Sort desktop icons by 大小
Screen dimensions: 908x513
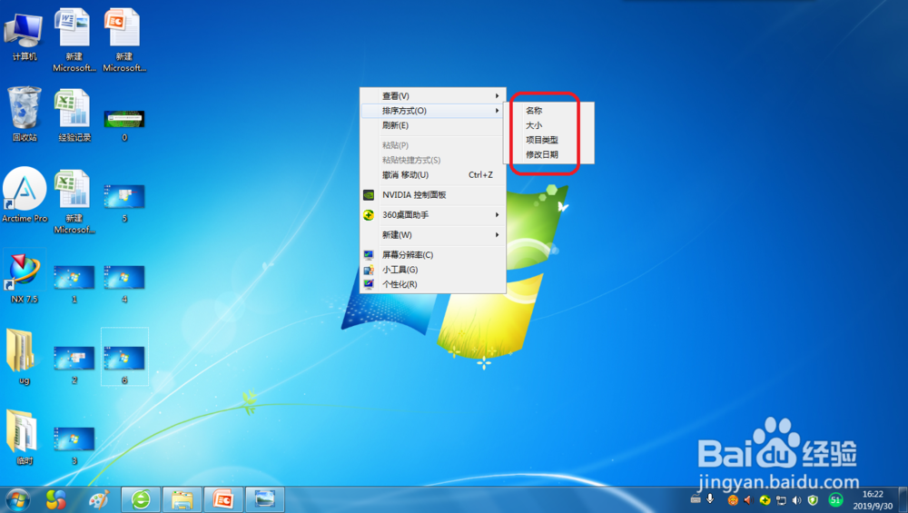click(x=549, y=125)
